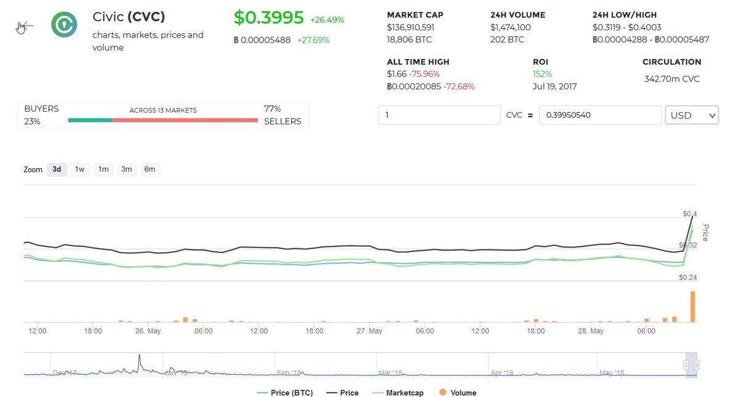This screenshot has height=397, width=740.
Task: Click the "18,806 BTC" market cap value
Action: click(408, 39)
